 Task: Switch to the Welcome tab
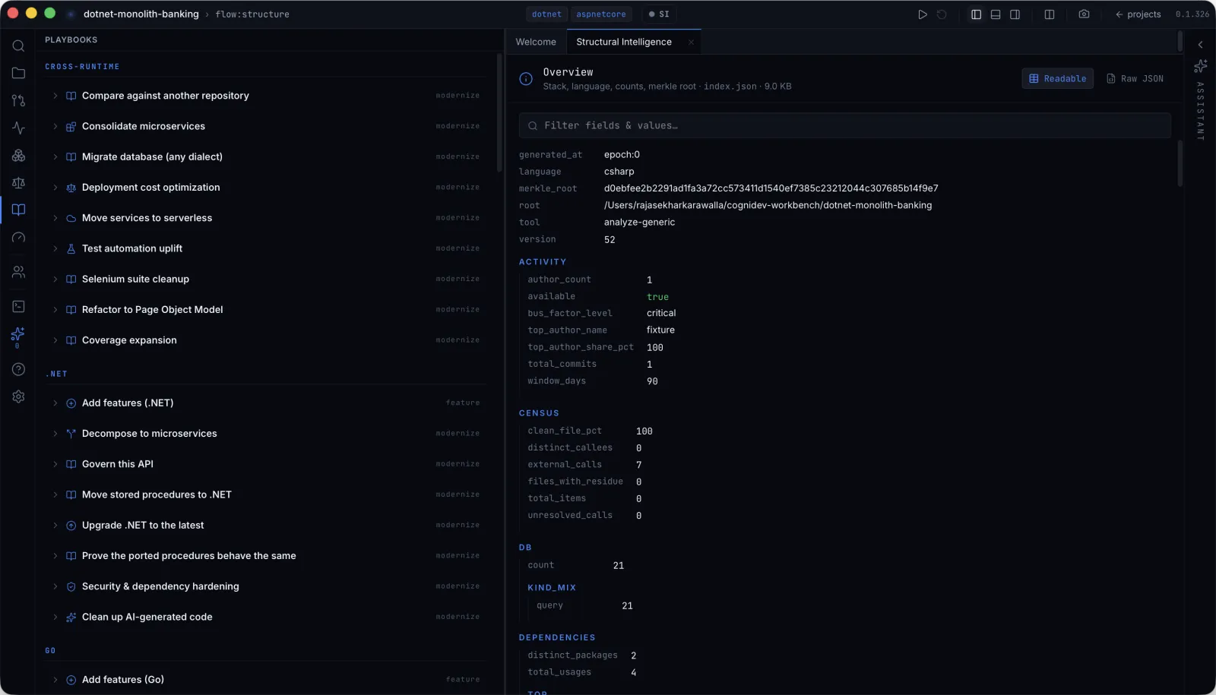[x=536, y=42]
